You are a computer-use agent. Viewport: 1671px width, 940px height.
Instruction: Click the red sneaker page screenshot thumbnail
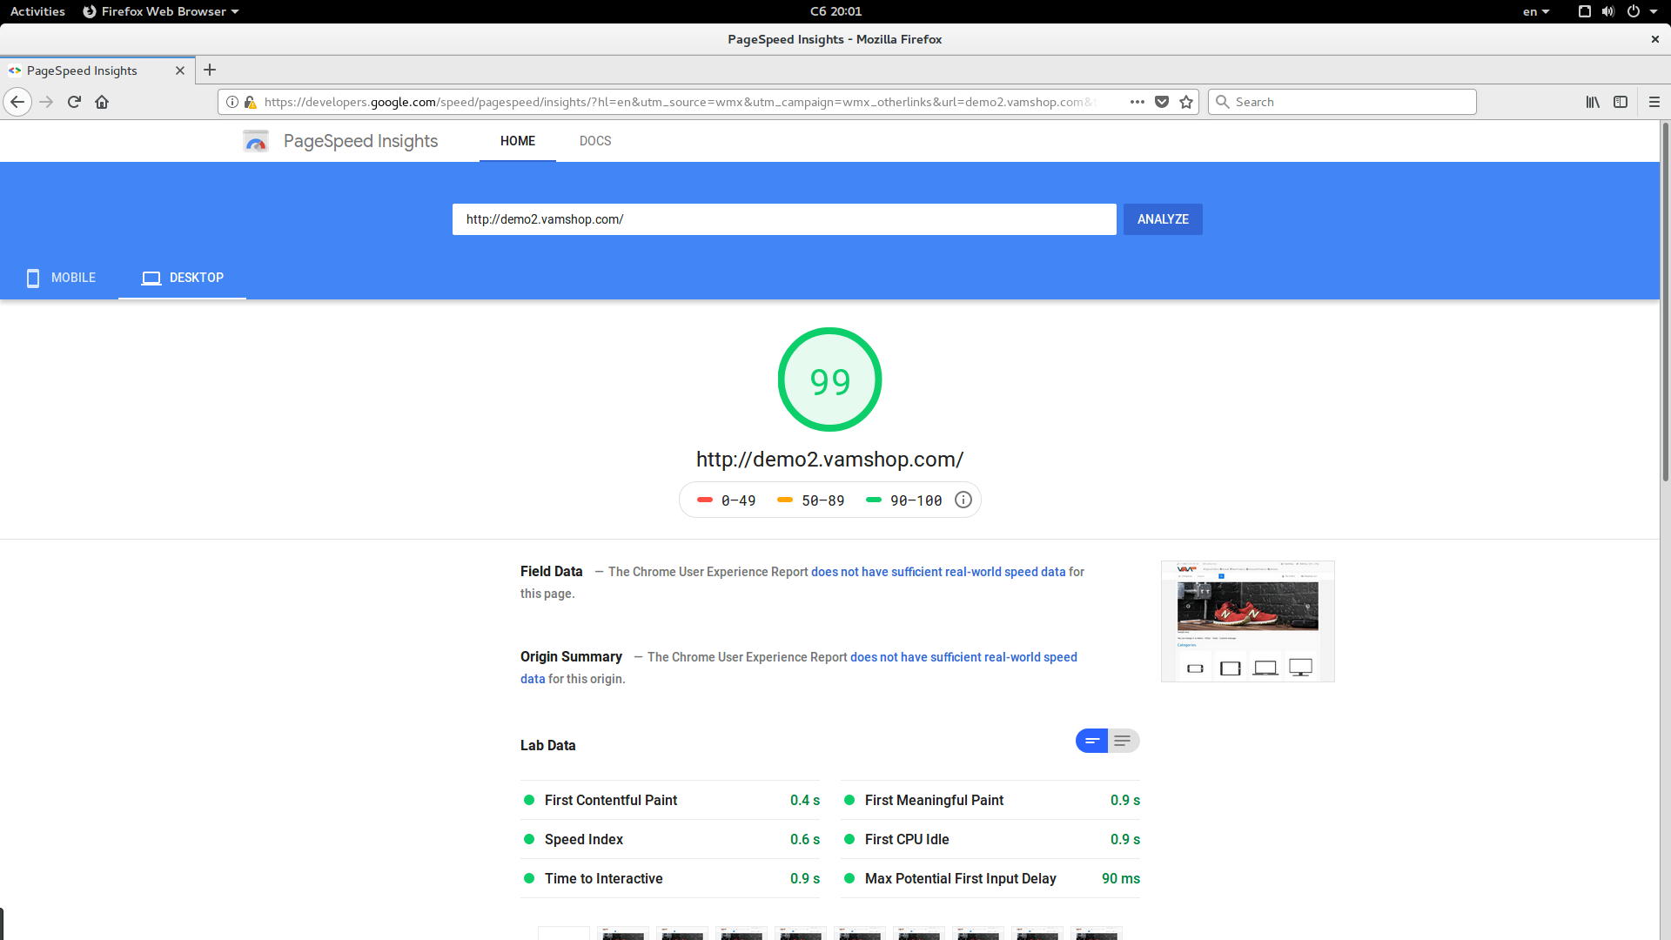(1247, 607)
